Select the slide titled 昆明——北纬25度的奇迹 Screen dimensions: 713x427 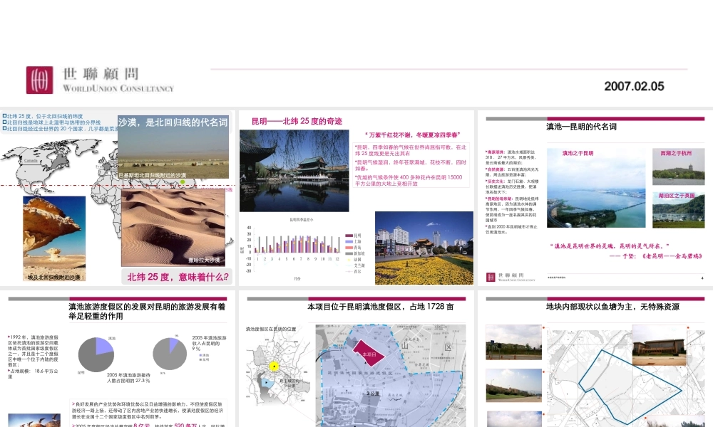(356, 198)
